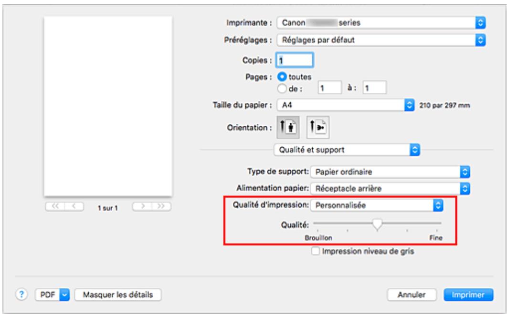Select the 'de' page range radio button
This screenshot has width=507, height=314.
282,89
